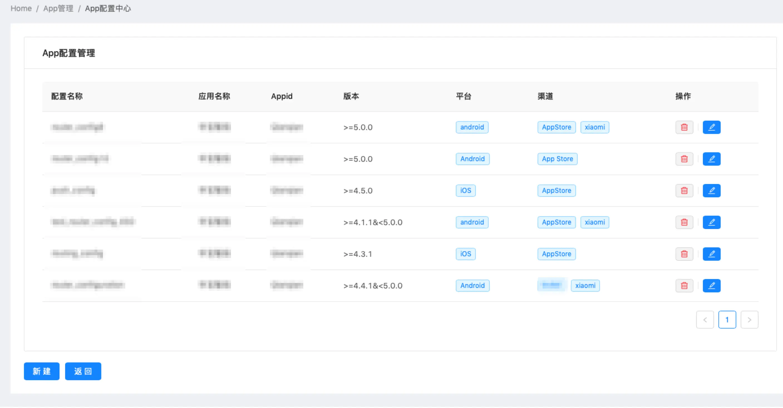This screenshot has width=783, height=408.
Task: Go to the next pagination page
Action: tap(749, 320)
